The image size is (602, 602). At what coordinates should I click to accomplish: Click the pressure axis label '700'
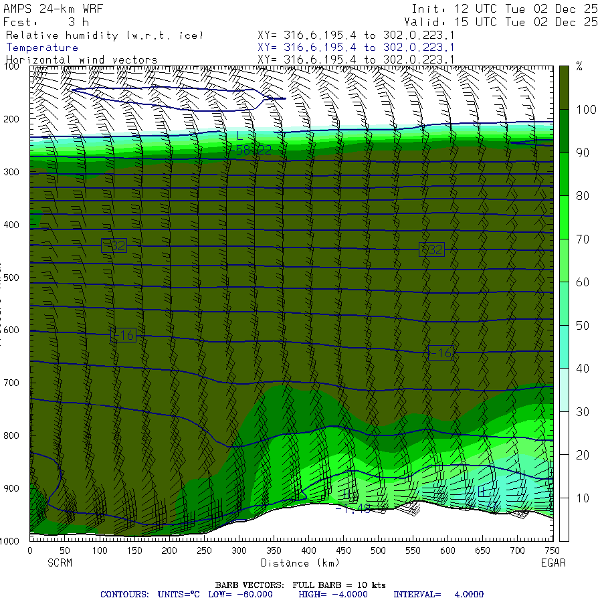click(11, 383)
